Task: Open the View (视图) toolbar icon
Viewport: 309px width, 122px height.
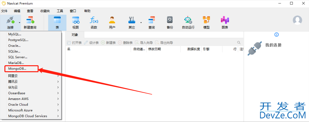Action: (x=76, y=20)
